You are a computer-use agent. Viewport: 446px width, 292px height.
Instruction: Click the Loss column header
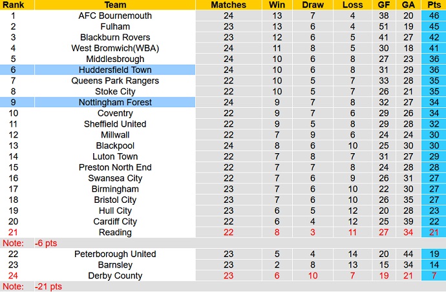click(353, 5)
